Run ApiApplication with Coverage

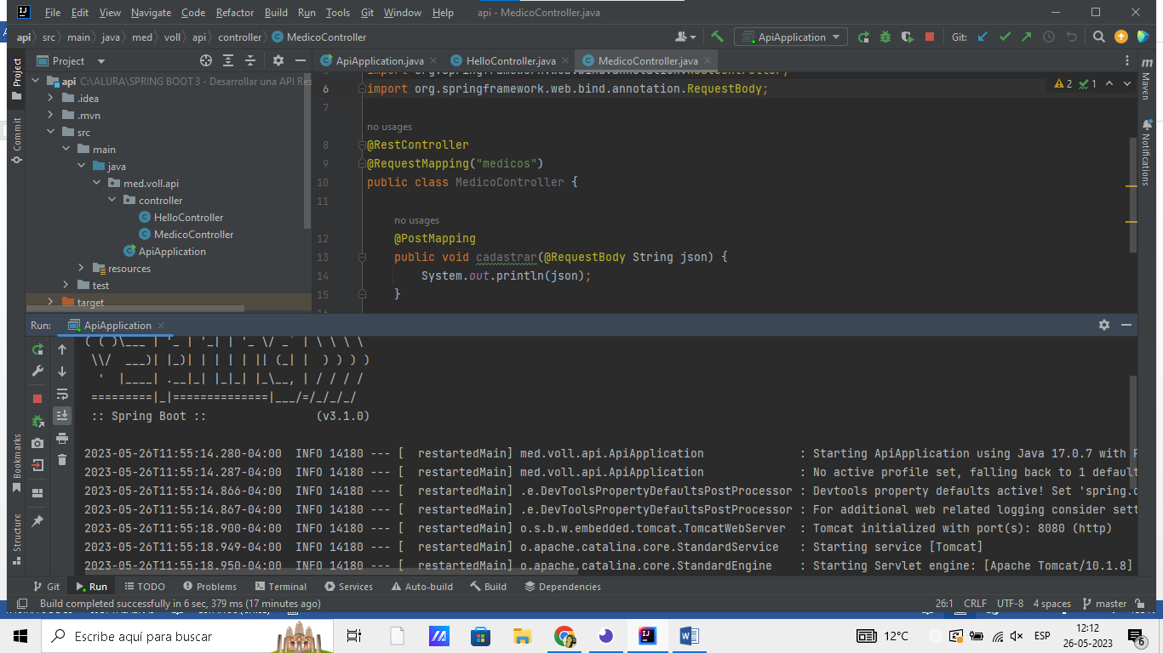[908, 37]
